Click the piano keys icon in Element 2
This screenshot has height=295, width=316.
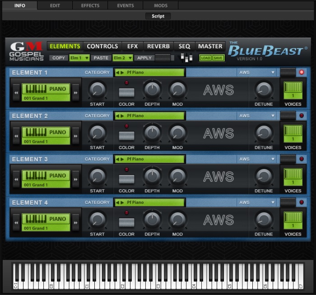point(36,132)
